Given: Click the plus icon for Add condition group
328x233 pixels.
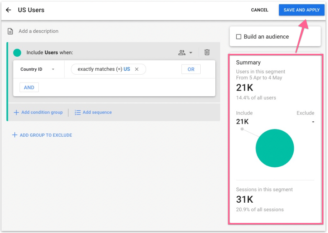Looking at the screenshot, I should 16,112.
